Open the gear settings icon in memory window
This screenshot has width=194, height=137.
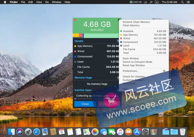point(119,20)
